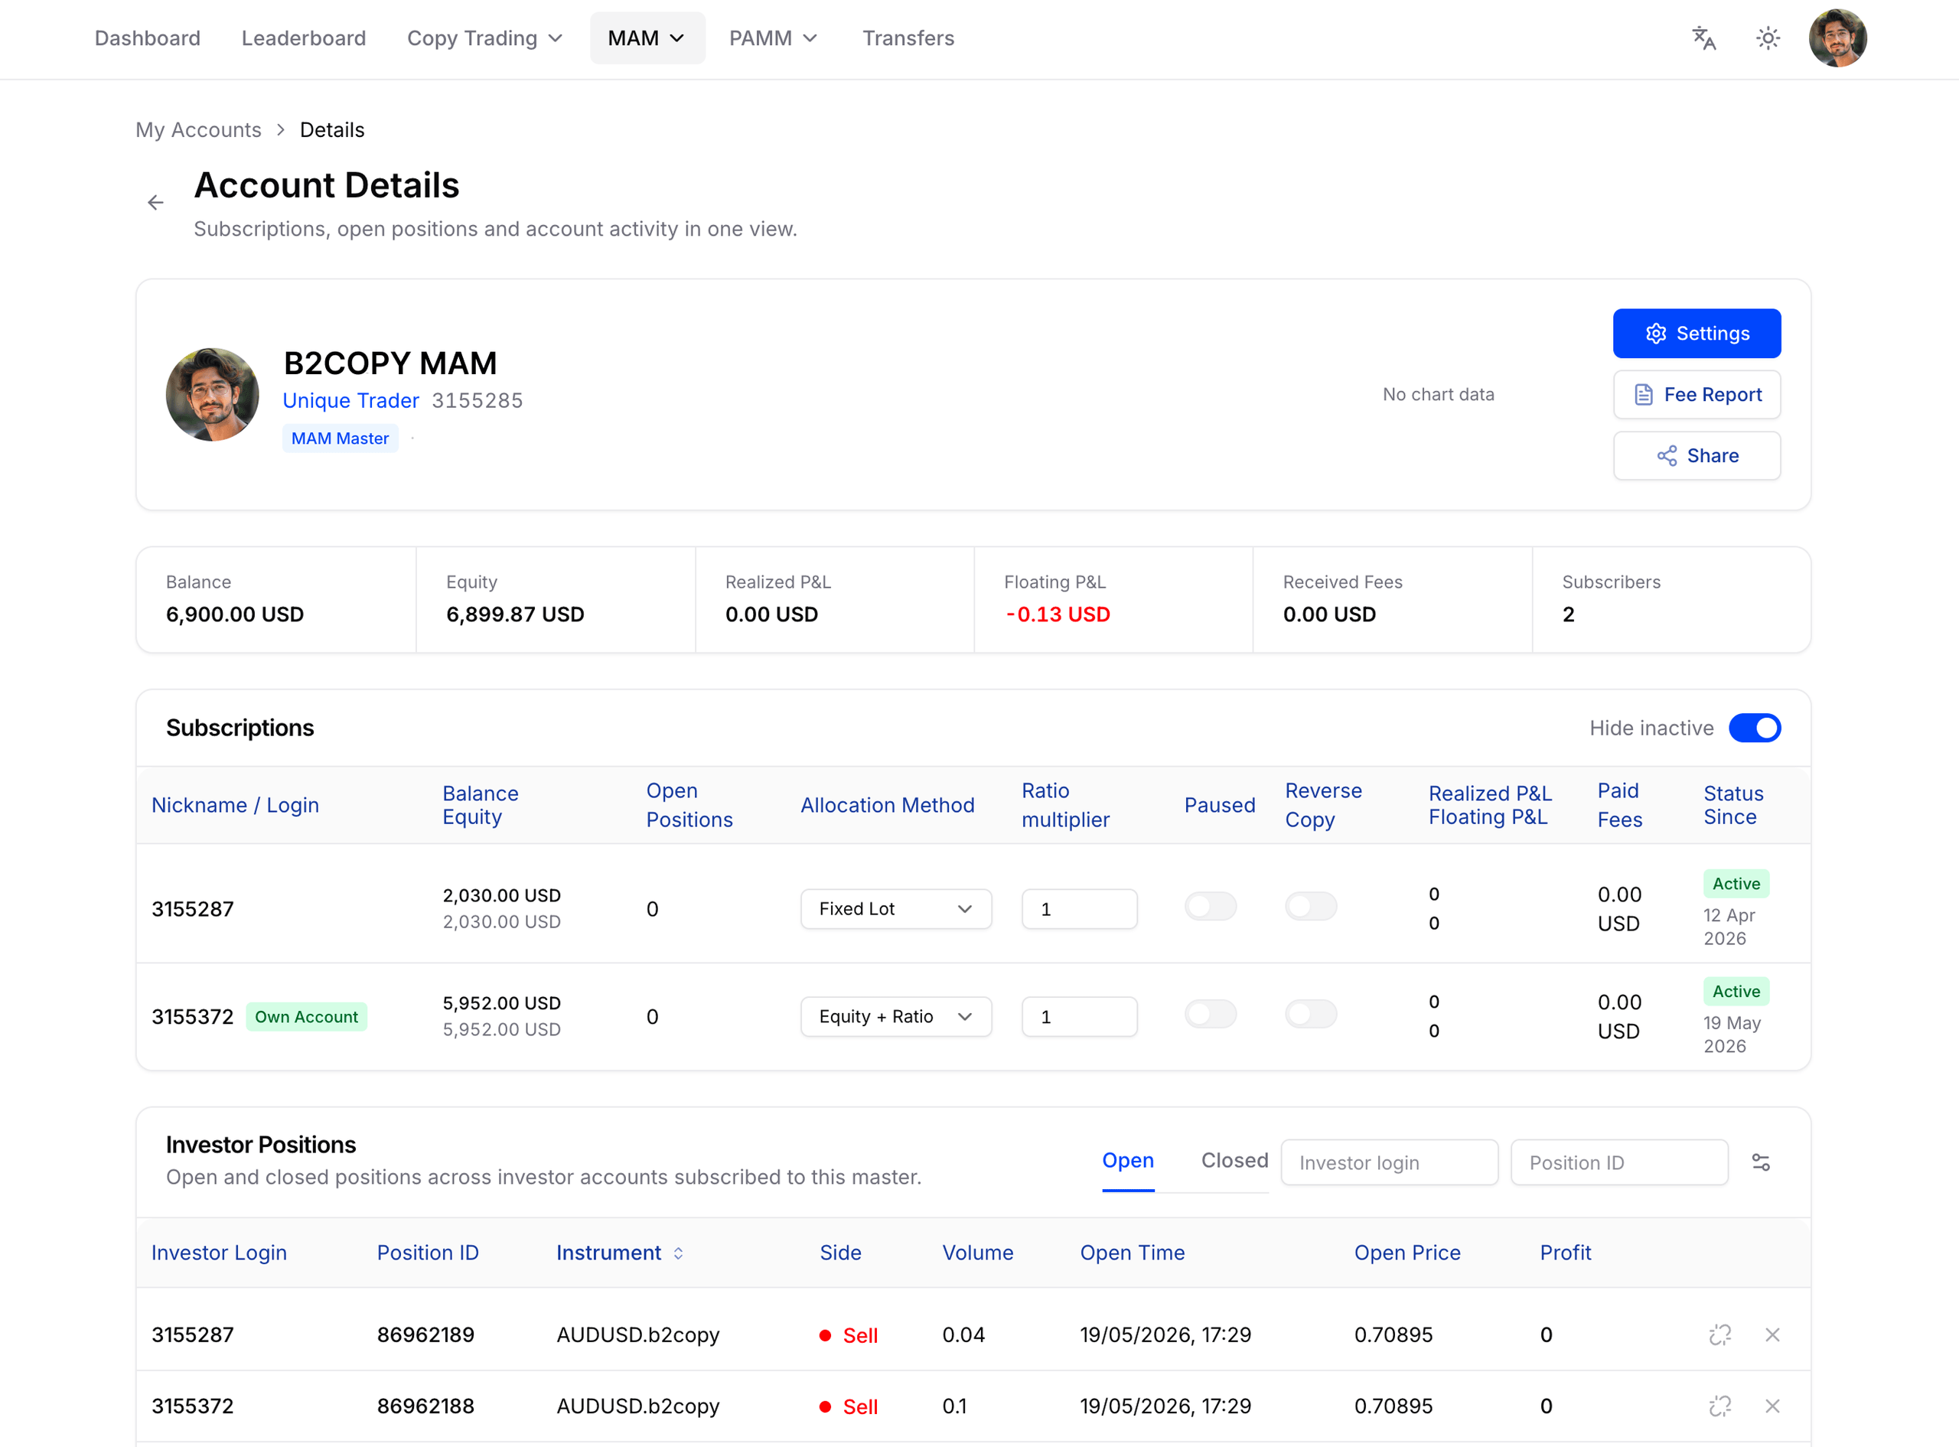Open the Fixed Lot allocation dropdown
Screen dimensions: 1959x1447
tap(896, 909)
